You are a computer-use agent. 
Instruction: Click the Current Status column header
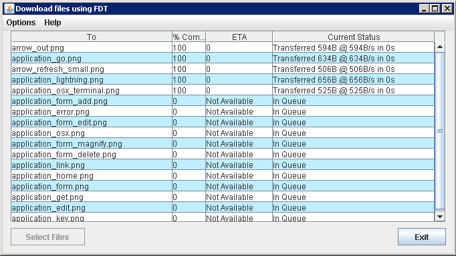coord(353,37)
